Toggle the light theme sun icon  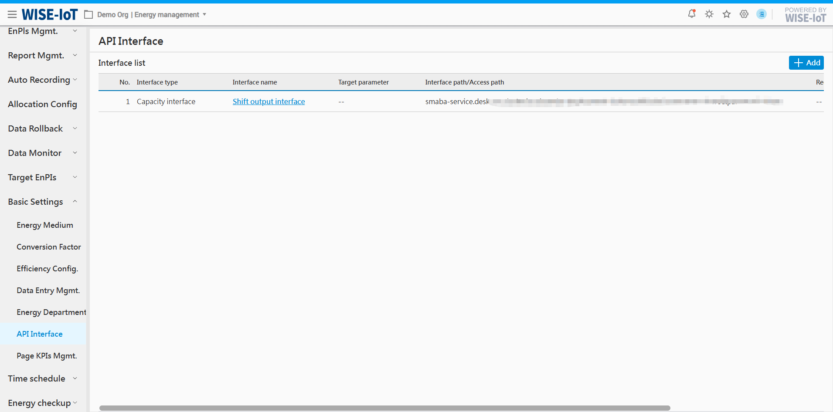coord(709,14)
